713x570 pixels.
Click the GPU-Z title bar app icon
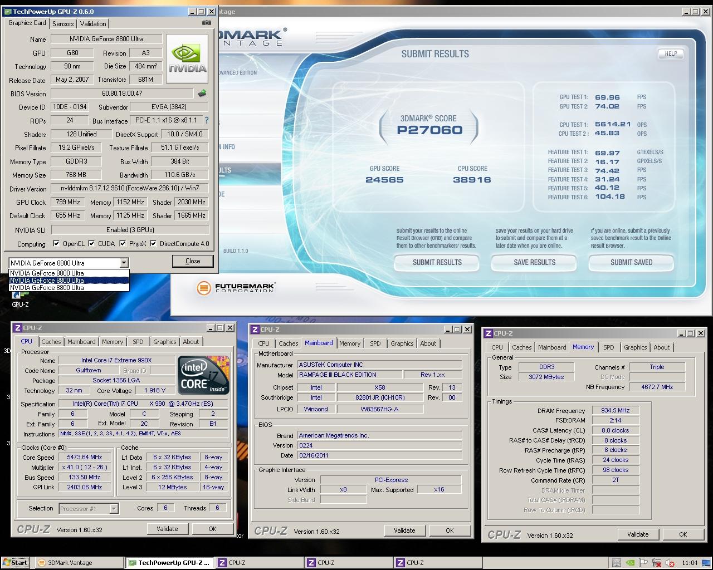point(8,11)
